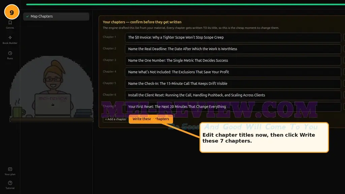The height and width of the screenshot is (194, 345).
Task: Click the 'The engine drafted this list' description
Action: click(191, 28)
